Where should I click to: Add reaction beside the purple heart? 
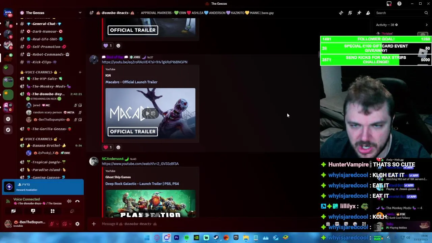118,46
